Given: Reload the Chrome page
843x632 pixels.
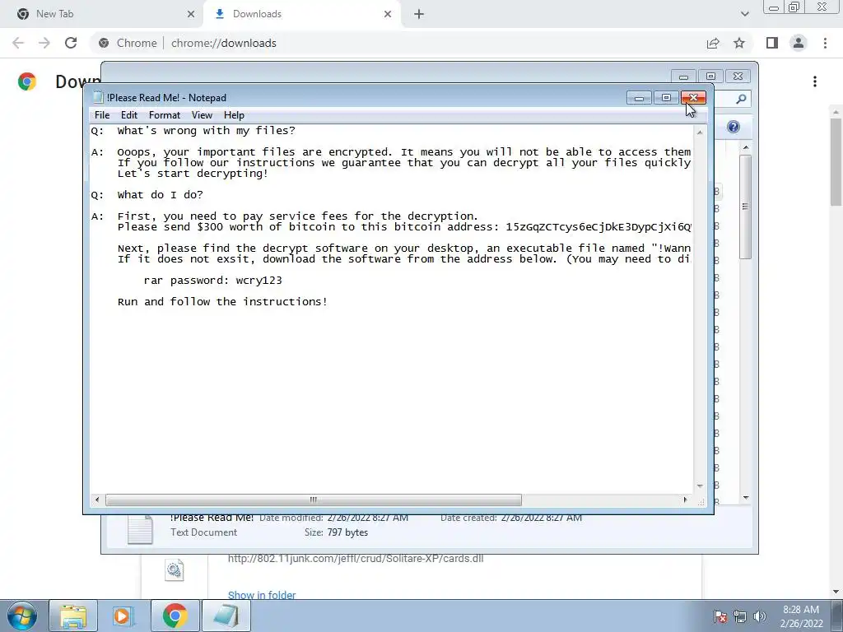Looking at the screenshot, I should pos(71,43).
